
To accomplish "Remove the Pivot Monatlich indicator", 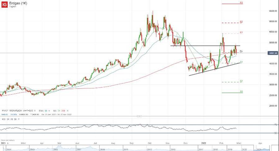I will click(x=35, y=110).
